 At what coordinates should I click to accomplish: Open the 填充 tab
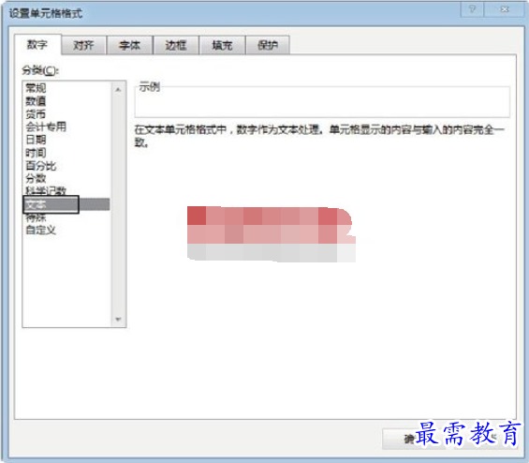tap(222, 45)
